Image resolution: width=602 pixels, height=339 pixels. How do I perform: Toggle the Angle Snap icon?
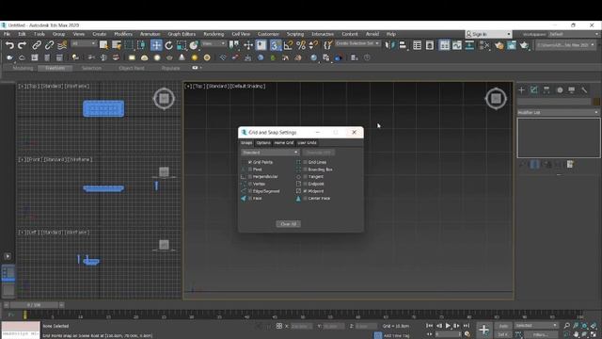(288, 45)
